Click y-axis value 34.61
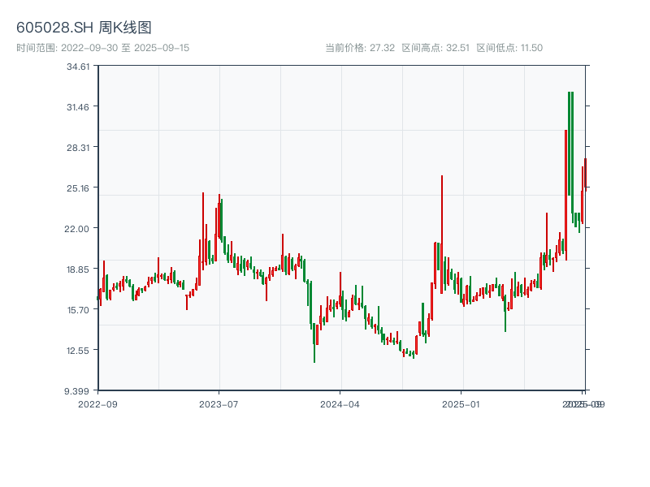Viewport: 650px width, 487px height. 78,67
